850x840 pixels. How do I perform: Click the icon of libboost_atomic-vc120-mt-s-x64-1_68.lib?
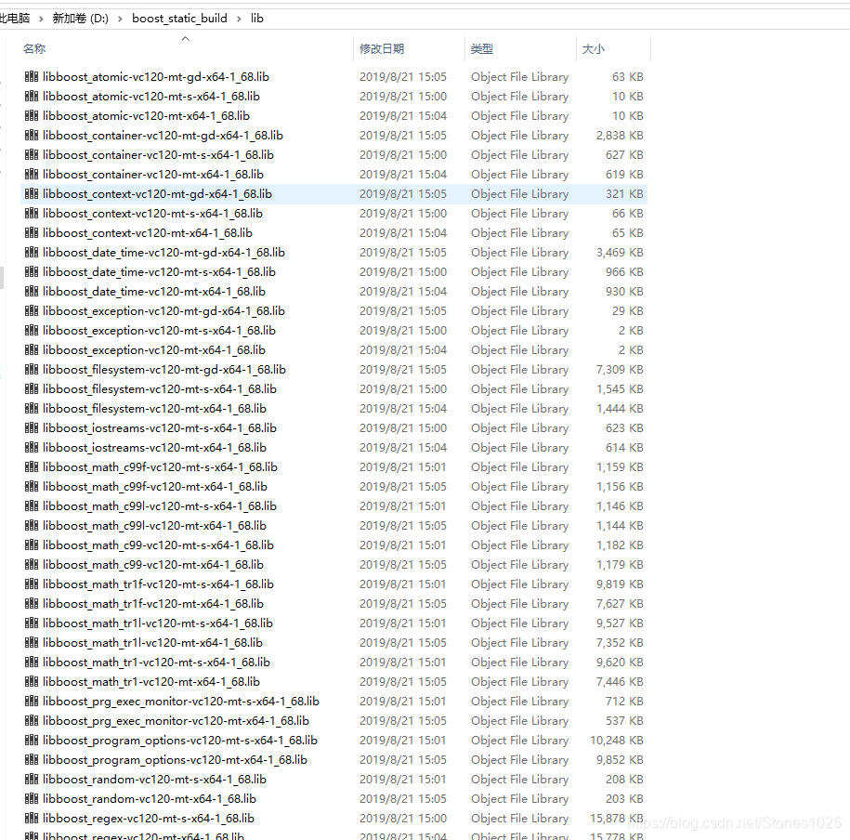[x=32, y=96]
